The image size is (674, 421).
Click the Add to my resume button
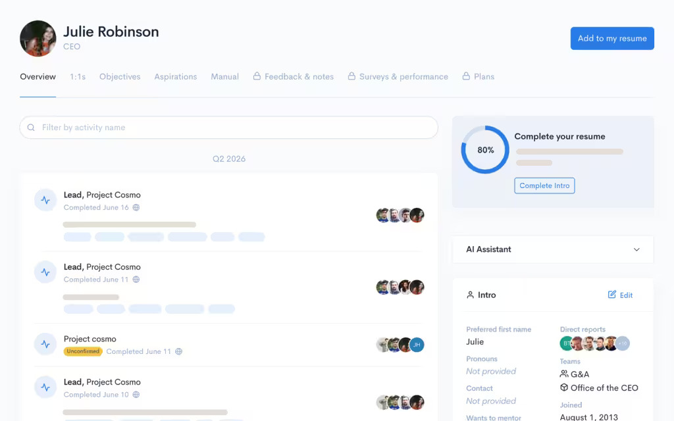[x=612, y=39]
